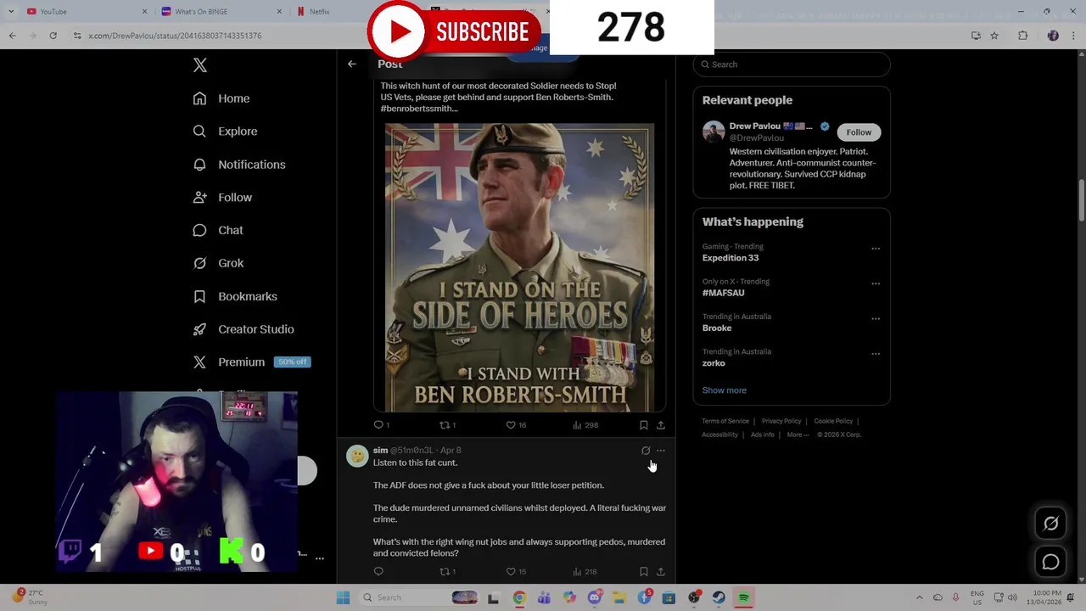Open more options for Brooke trend
Viewport: 1086px width, 611px height.
876,319
